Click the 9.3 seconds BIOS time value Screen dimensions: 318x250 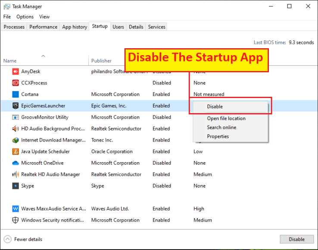coord(301,43)
